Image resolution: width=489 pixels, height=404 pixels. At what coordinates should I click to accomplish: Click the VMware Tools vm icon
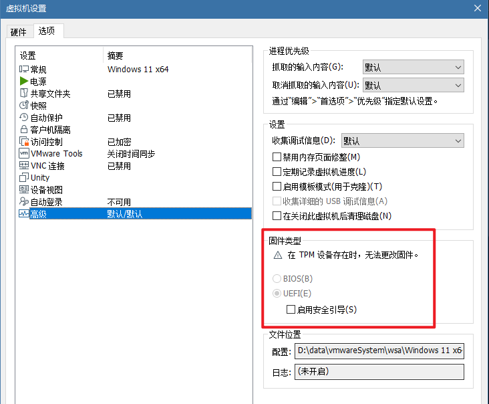coord(24,153)
